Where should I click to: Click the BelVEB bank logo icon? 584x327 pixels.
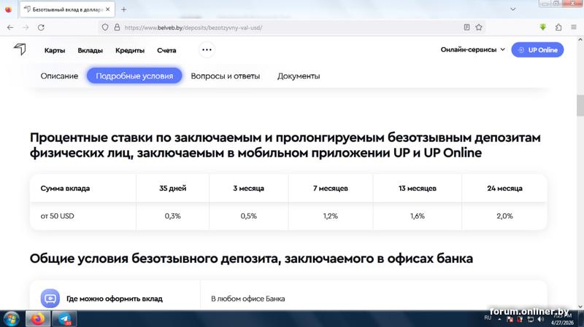20,49
